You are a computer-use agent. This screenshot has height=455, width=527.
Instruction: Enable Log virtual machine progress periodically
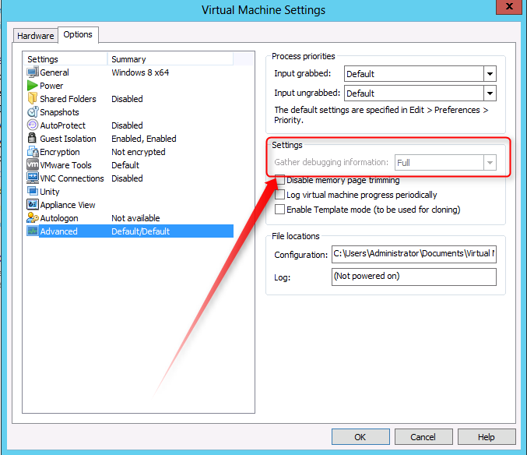pyautogui.click(x=279, y=195)
